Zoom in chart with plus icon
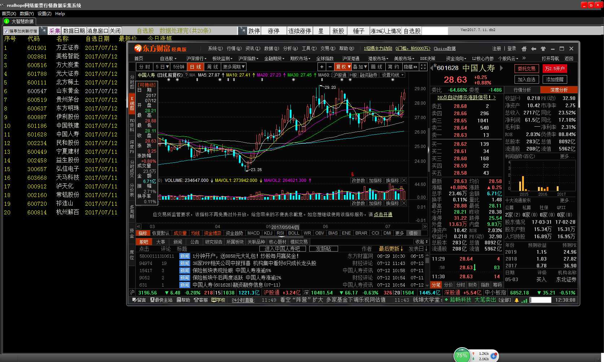The height and width of the screenshot is (362, 604). [x=321, y=67]
